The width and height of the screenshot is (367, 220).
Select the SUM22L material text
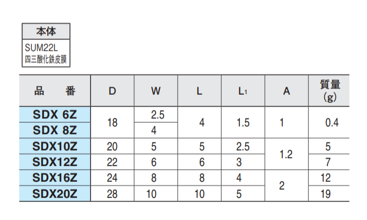click(x=40, y=49)
